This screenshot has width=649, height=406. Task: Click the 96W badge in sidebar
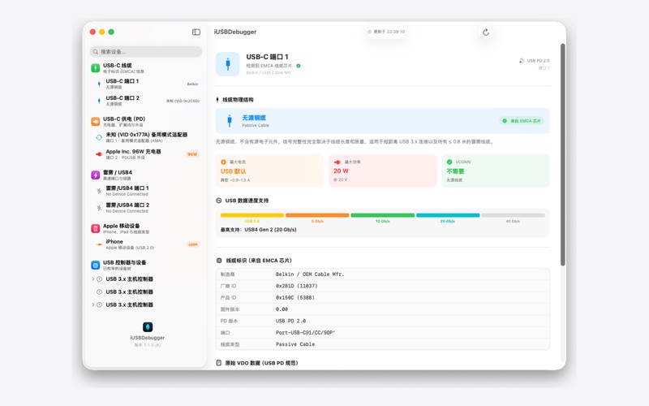click(x=192, y=154)
